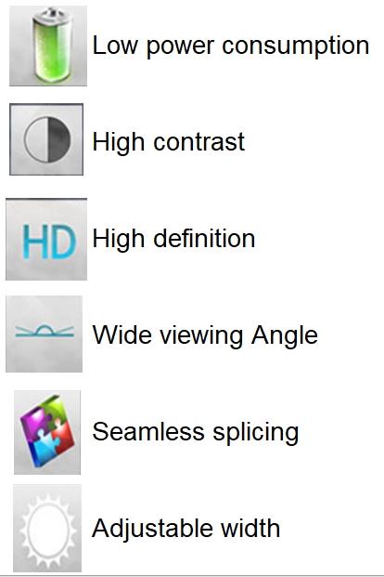This screenshot has height=577, width=384.
Task: Choose the "Adjustable width" label
Action: (x=186, y=529)
